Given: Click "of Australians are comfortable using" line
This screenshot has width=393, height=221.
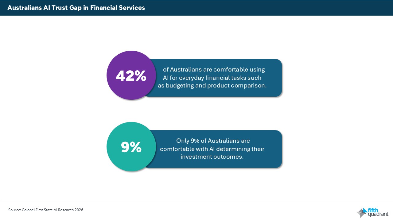Looking at the screenshot, I should click(x=214, y=70).
